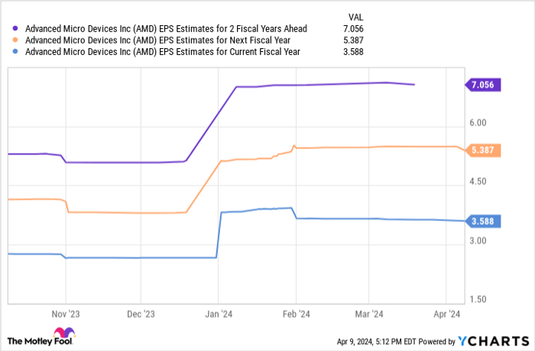Image resolution: width=535 pixels, height=351 pixels.
Task: Select the orange 5.387 value tag
Action: tap(483, 151)
